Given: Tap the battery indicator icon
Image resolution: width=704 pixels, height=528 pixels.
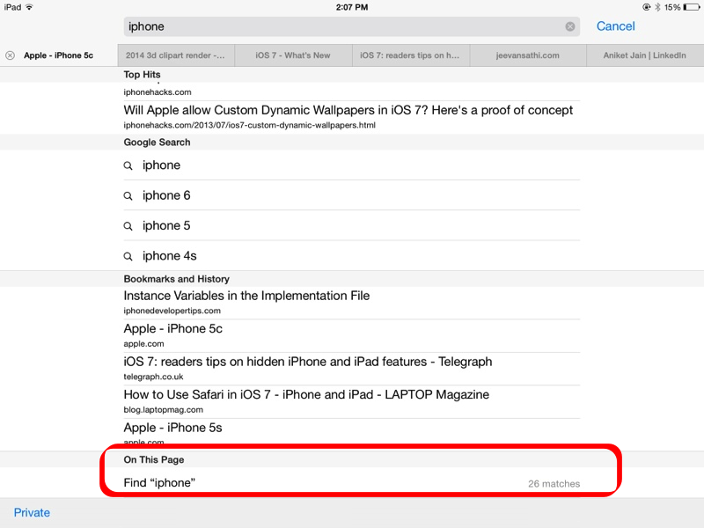Looking at the screenshot, I should click(x=691, y=7).
